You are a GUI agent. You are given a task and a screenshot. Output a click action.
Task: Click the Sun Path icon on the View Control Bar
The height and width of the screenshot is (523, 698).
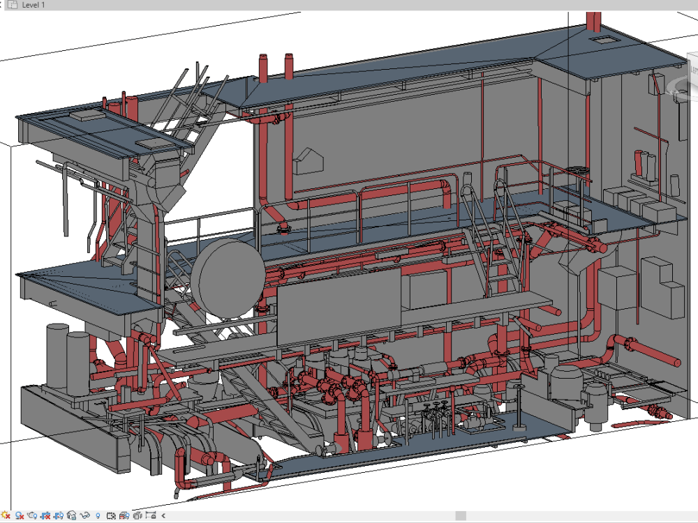tap(4, 516)
